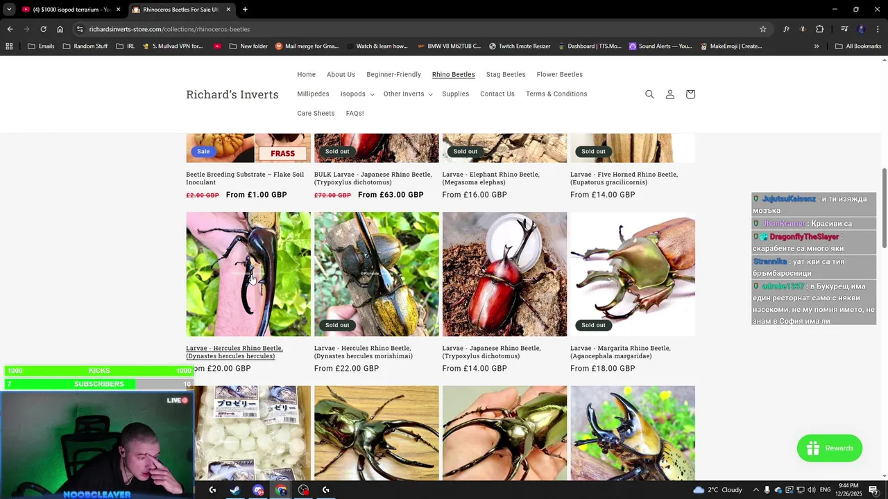Screen dimensions: 888x499
Task: Click the red Japanese Rhino Beetle thumbnail
Action: [x=504, y=274]
